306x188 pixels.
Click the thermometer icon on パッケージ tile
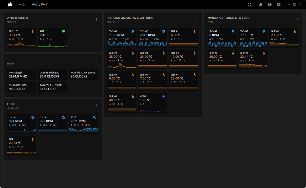click(32, 31)
